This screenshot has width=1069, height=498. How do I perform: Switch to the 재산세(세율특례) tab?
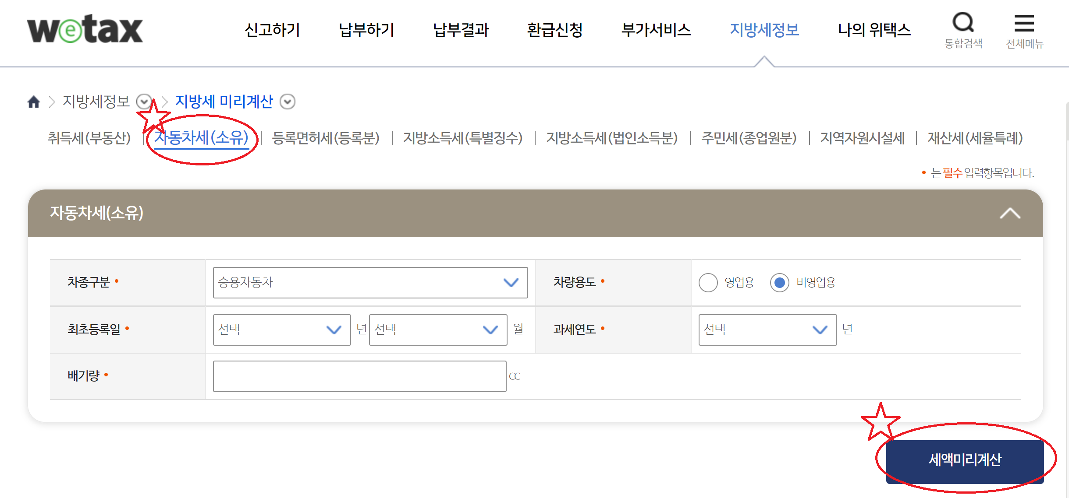click(975, 138)
